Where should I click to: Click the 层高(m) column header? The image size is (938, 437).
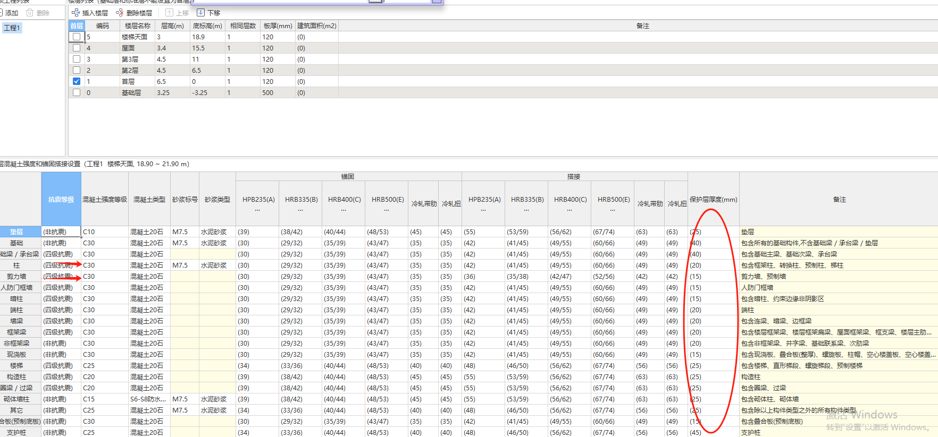172,25
